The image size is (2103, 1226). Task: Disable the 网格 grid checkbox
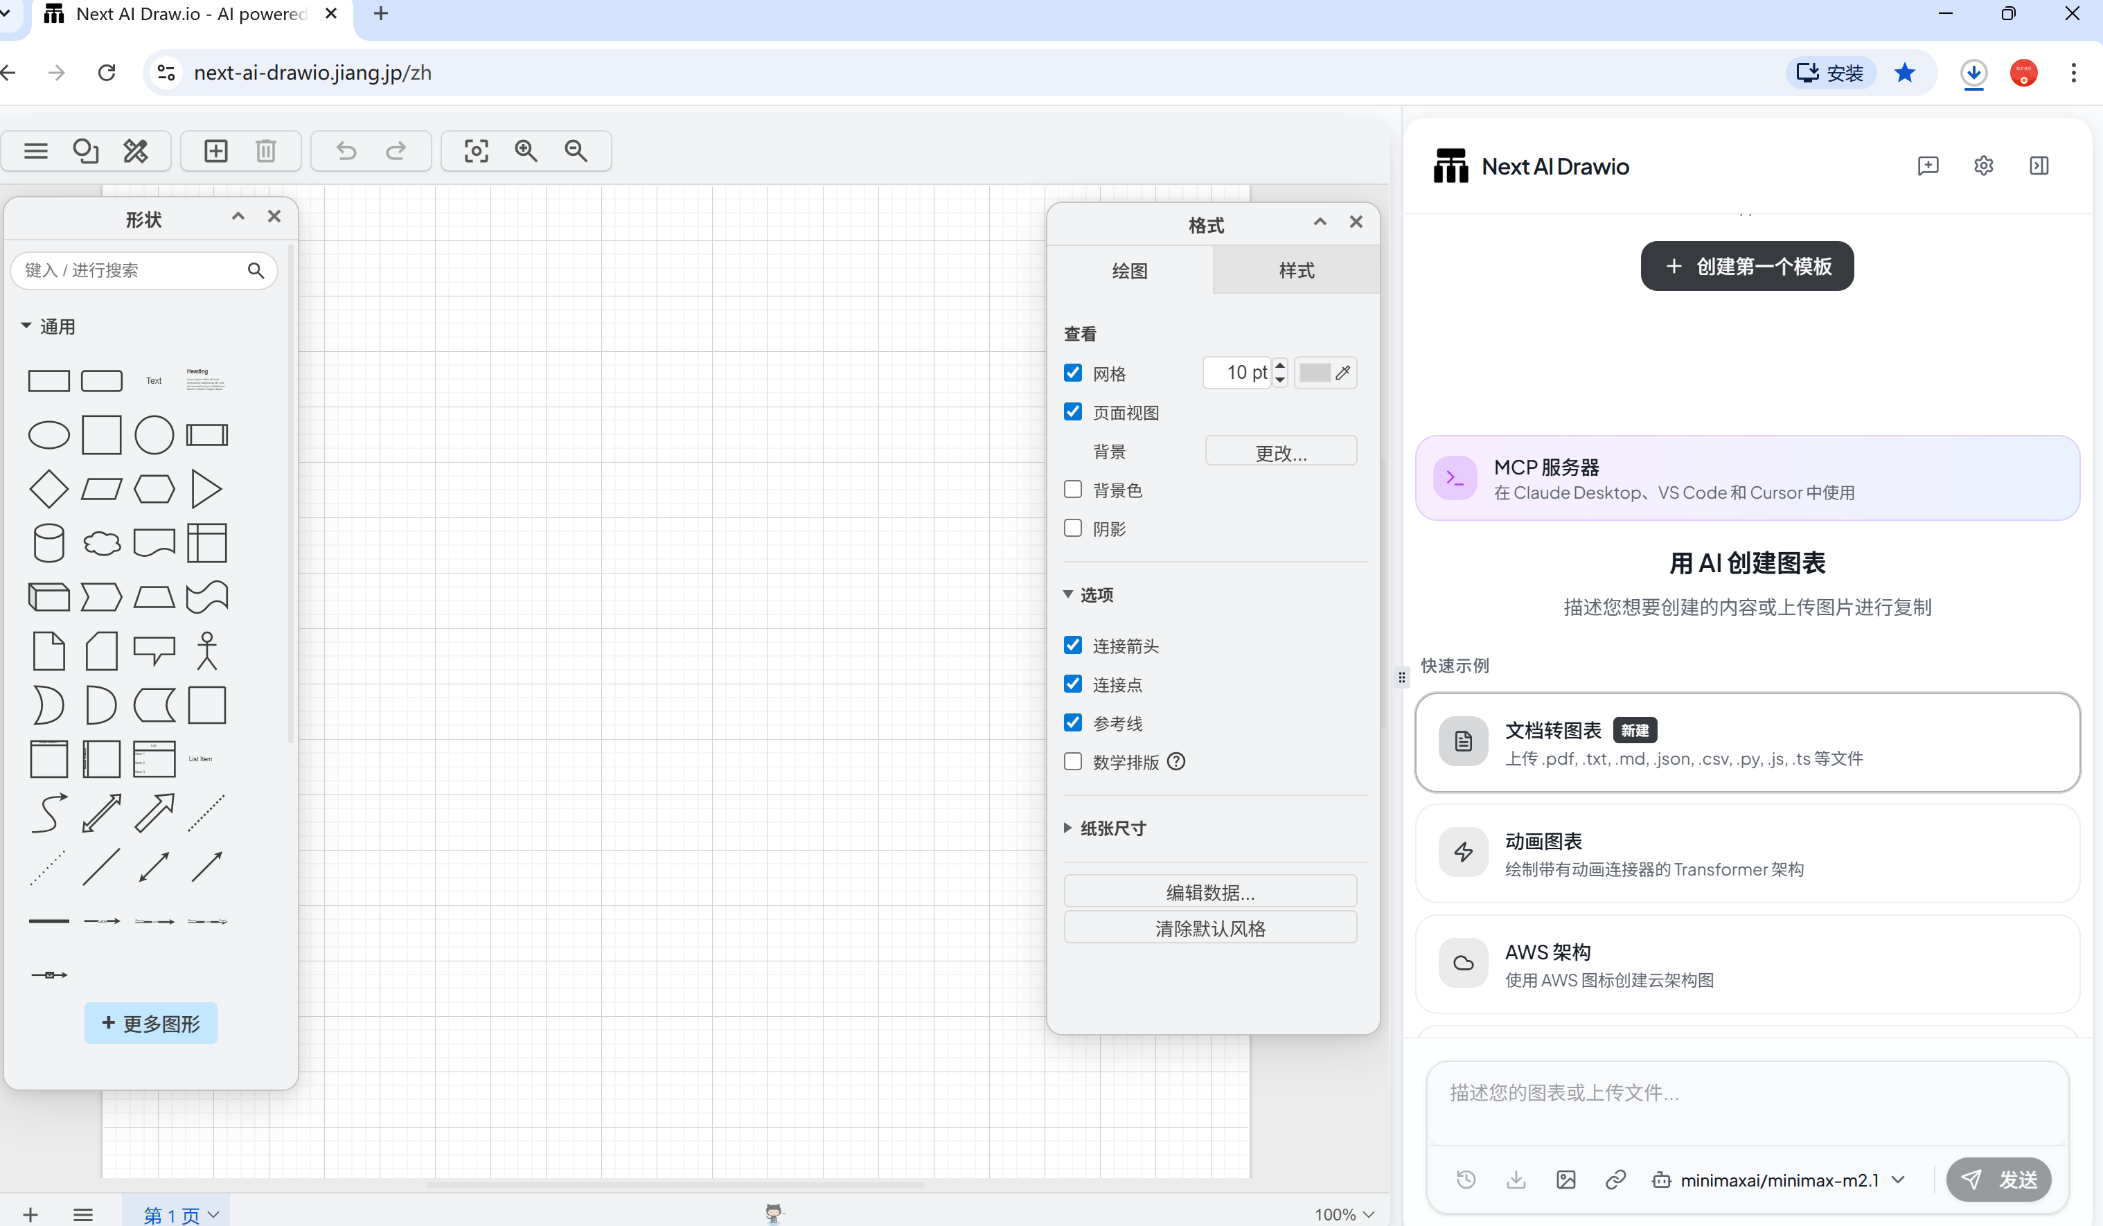click(1072, 373)
